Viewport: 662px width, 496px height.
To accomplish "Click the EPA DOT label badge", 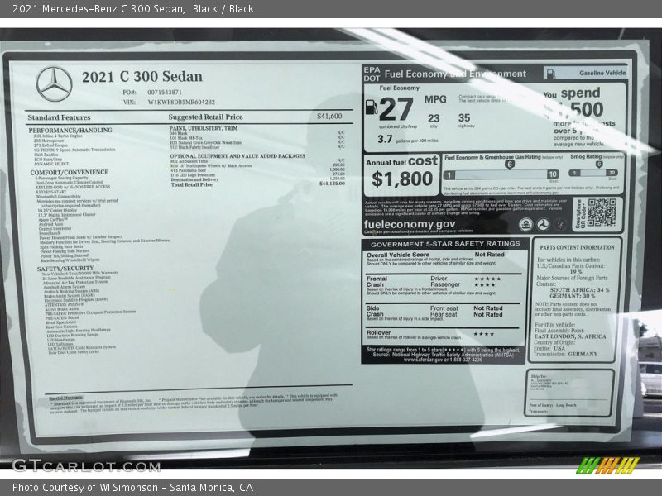I will (x=372, y=74).
